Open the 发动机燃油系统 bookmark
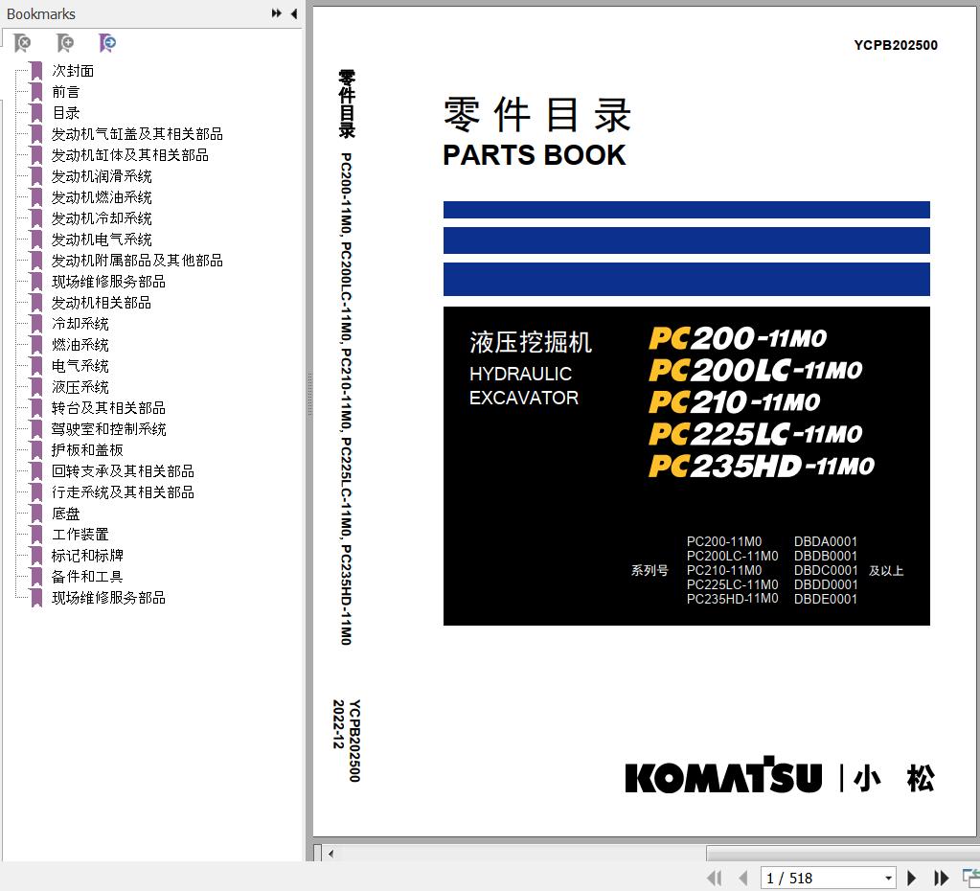Viewport: 980px width, 891px height. [102, 197]
